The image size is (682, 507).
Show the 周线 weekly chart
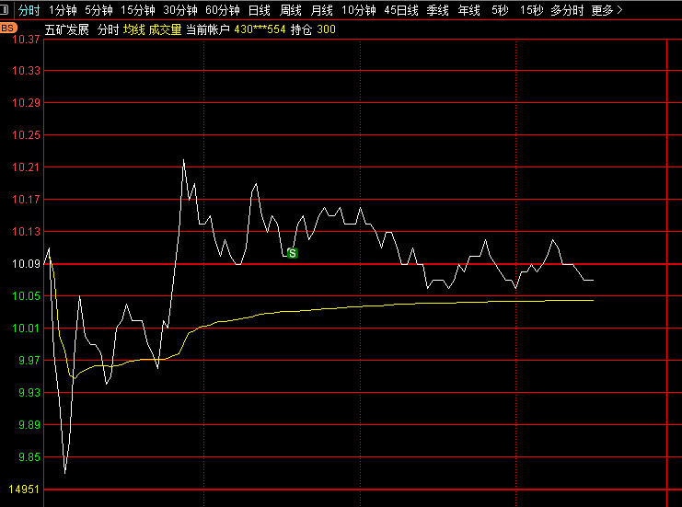291,10
